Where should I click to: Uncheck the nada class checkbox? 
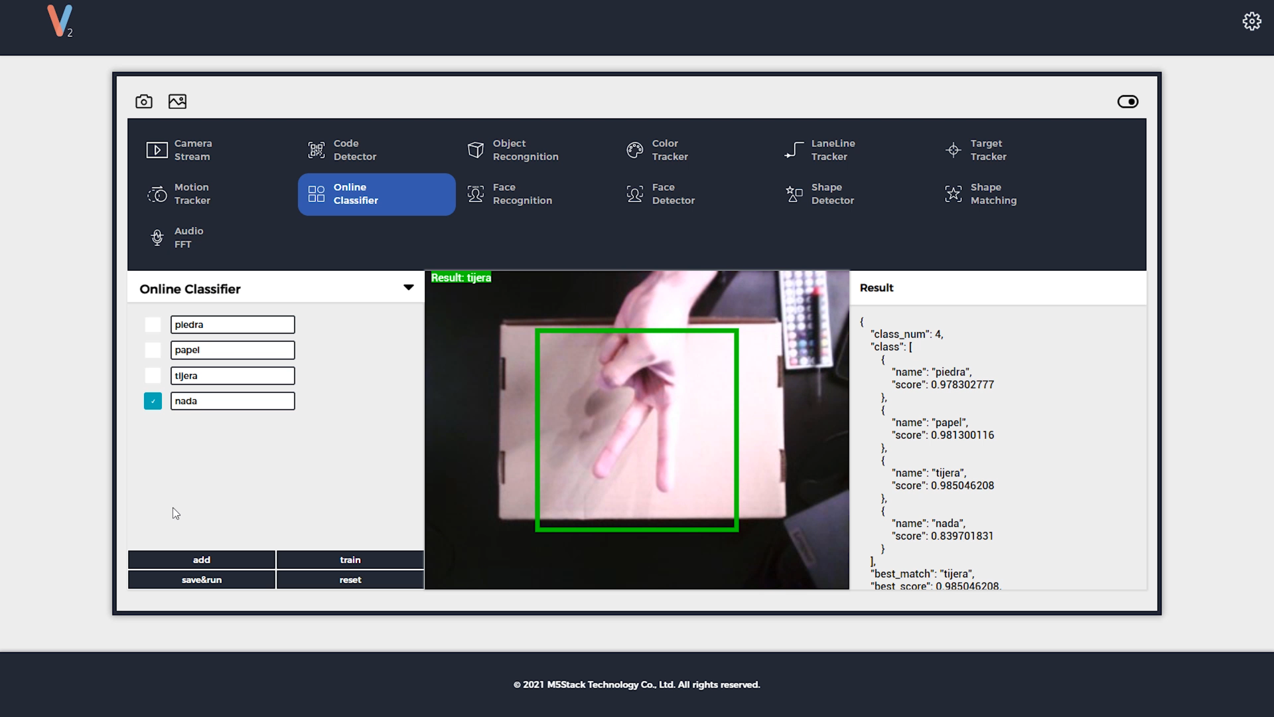coord(153,401)
